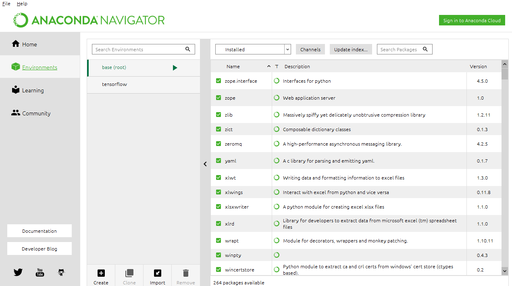
Task: Click the type circle icon for wrapt
Action: click(x=277, y=240)
